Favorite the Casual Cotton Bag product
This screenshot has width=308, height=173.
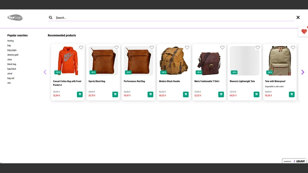[x=81, y=47]
